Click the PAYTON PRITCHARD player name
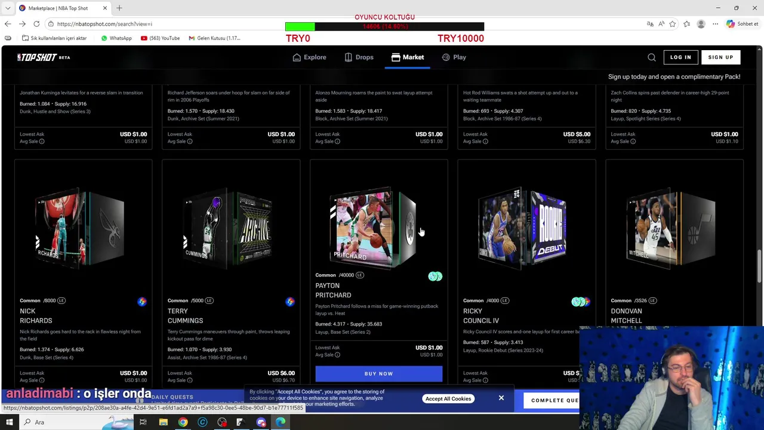The height and width of the screenshot is (430, 764). pyautogui.click(x=333, y=290)
